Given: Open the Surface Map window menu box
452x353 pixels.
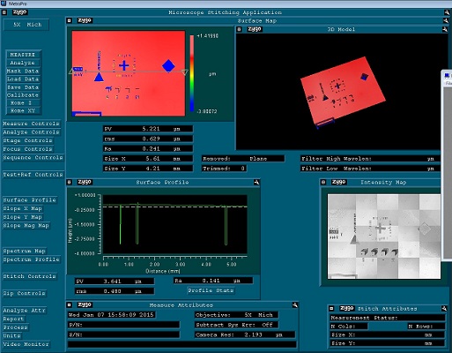Looking at the screenshot, I should [69, 20].
